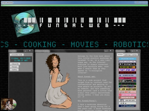The height and width of the screenshot is (111, 149).
Task: Click 'The Cure' blinkie
Action: coord(127,81)
